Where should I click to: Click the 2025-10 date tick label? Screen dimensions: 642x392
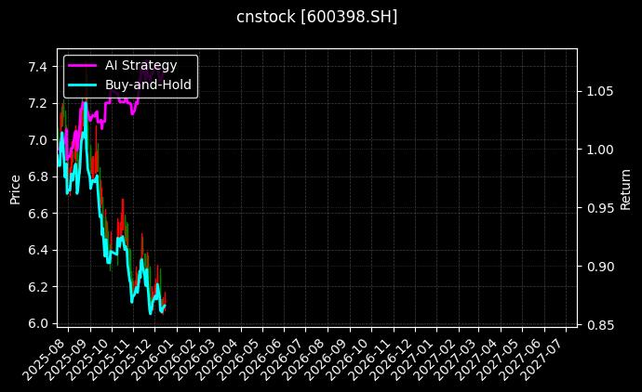point(89,359)
